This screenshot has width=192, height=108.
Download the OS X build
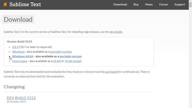pos(15,47)
